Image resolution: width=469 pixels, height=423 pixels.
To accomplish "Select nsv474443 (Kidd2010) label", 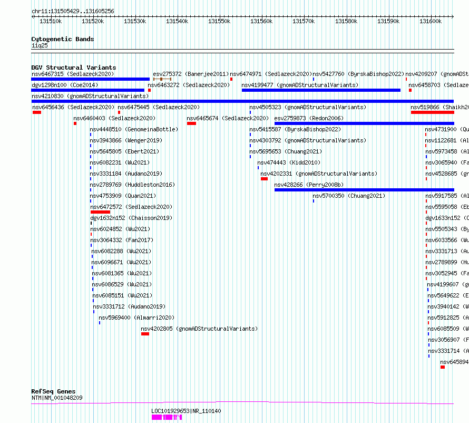I will 289,162.
